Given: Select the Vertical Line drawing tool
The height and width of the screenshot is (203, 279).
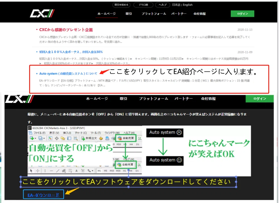Looking at the screenshot, I should tap(45, 171).
